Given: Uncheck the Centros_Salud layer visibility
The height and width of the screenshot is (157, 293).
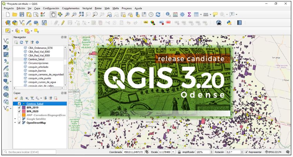Looking at the screenshot, I should click(x=19, y=104).
